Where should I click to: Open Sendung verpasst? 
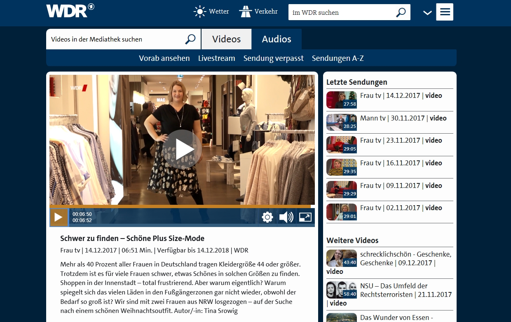click(x=274, y=58)
